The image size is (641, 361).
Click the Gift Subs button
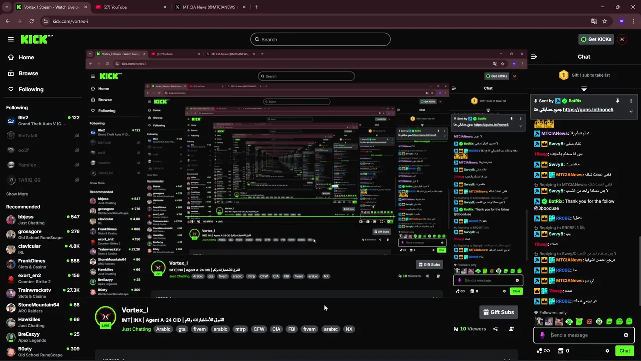[498, 312]
